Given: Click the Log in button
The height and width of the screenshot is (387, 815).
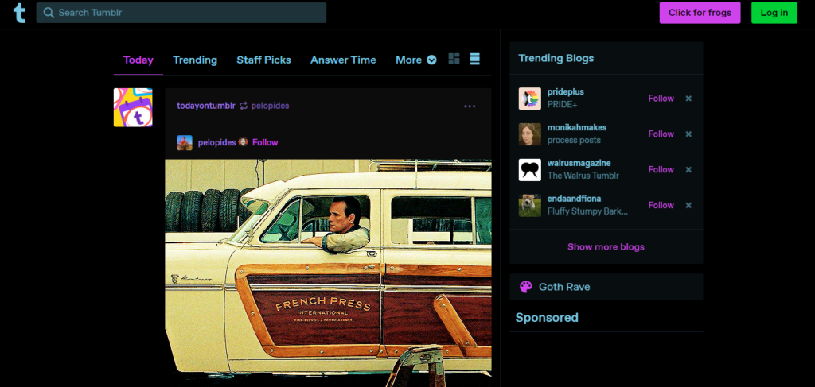Looking at the screenshot, I should point(774,13).
